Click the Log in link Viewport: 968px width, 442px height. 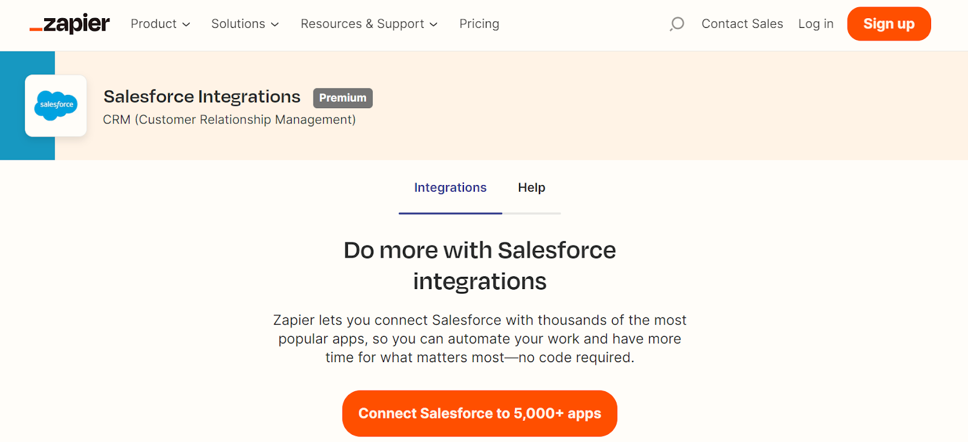click(x=816, y=24)
